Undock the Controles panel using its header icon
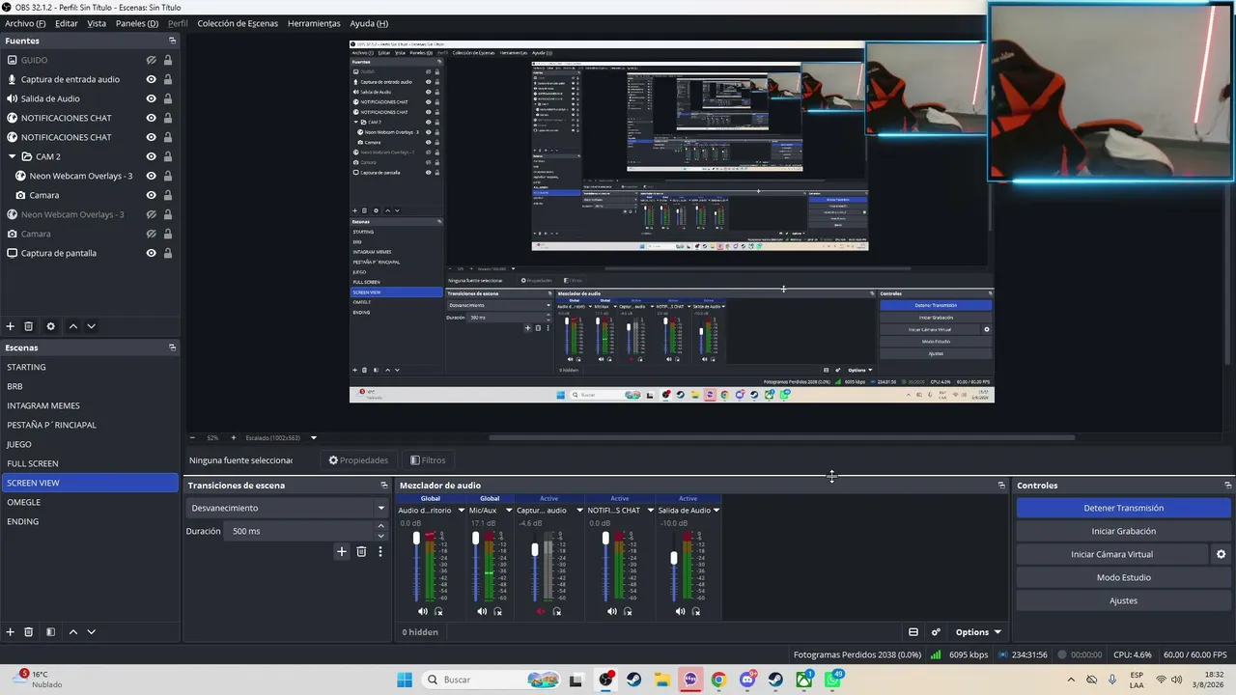Screen dimensions: 1236x695 point(1228,486)
